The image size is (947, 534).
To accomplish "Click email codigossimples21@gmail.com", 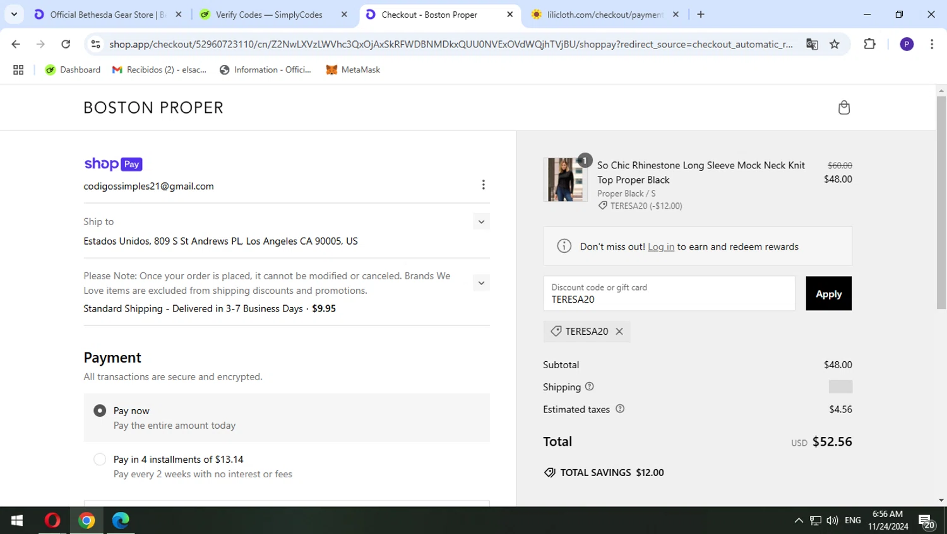I will point(148,186).
